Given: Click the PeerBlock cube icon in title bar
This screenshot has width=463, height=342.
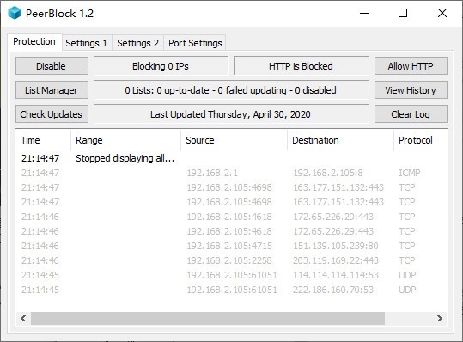Looking at the screenshot, I should click(x=14, y=13).
